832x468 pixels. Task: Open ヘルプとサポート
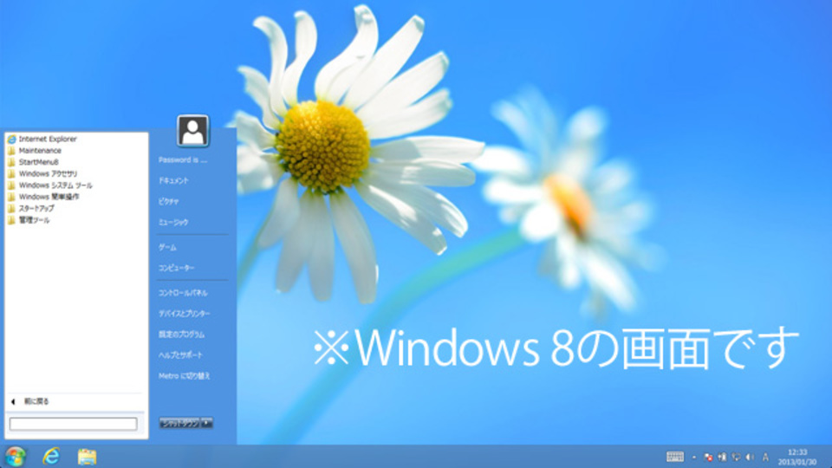(x=180, y=355)
